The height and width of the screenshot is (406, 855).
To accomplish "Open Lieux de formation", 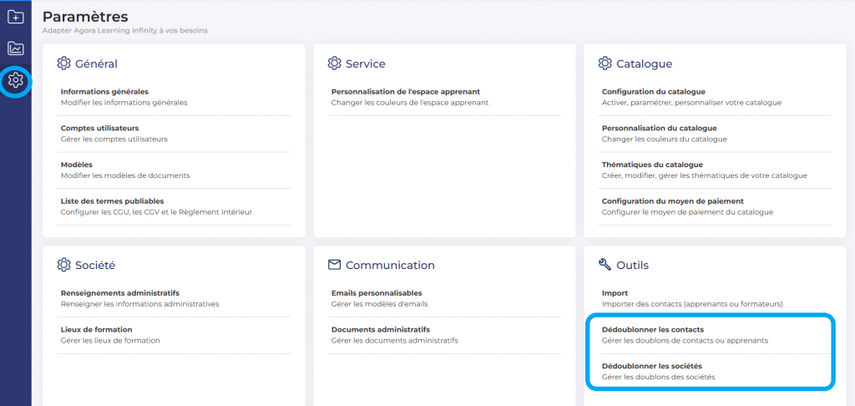I will click(x=174, y=335).
